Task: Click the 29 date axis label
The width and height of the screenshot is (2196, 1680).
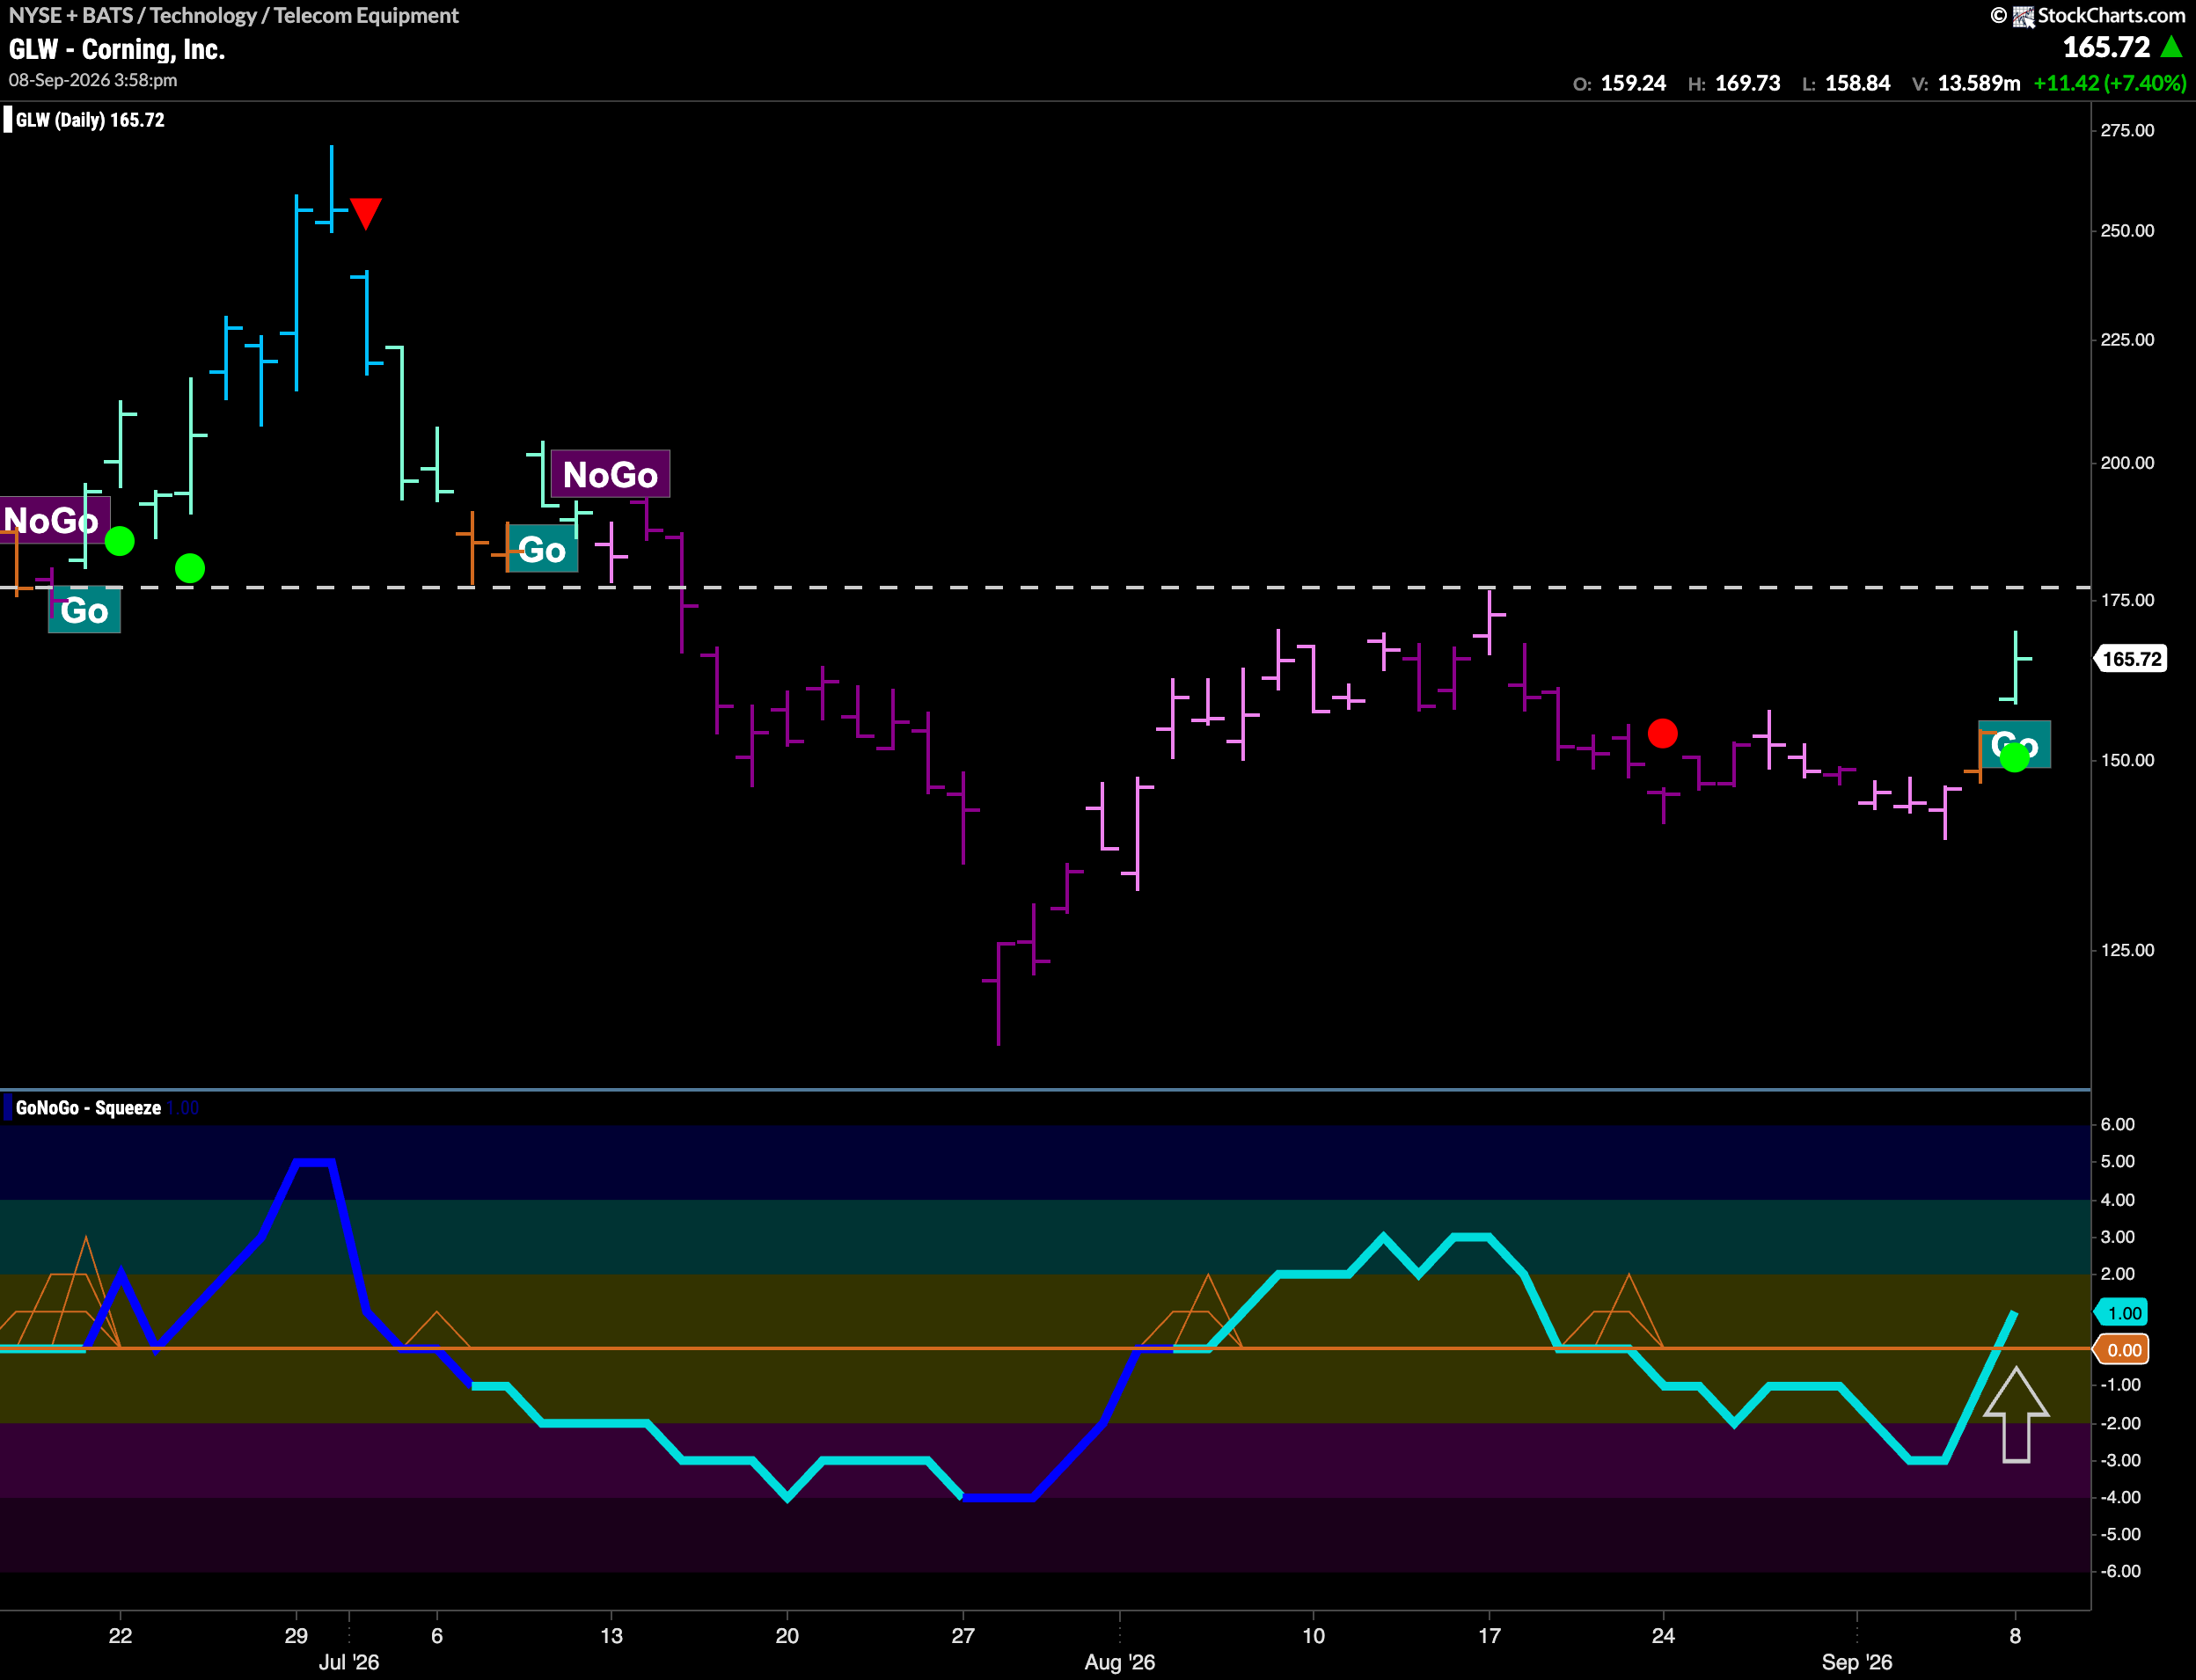Action: (x=296, y=1635)
